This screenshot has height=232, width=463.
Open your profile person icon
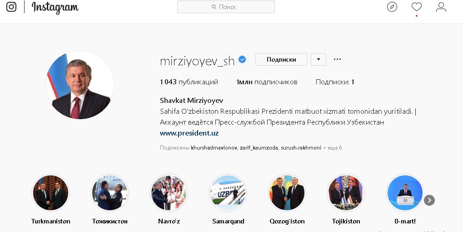coord(441,7)
